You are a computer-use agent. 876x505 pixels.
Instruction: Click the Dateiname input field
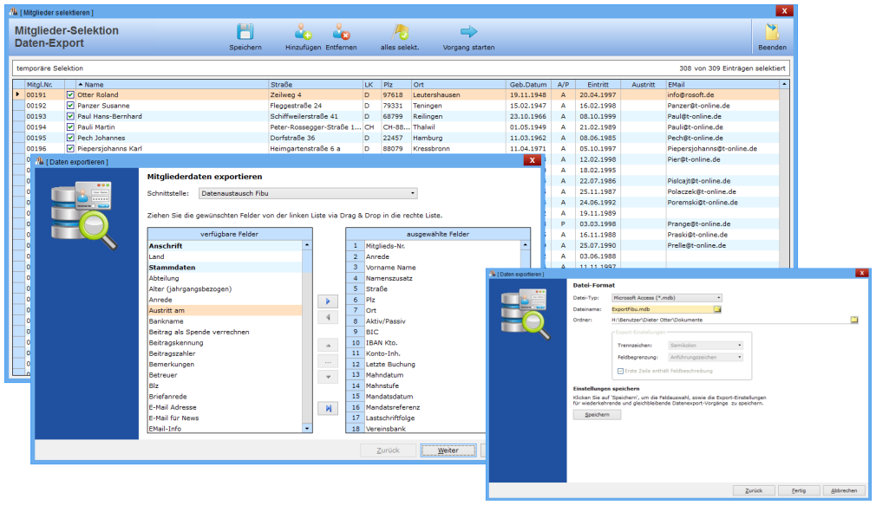[662, 308]
